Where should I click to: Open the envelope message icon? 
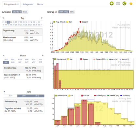(118, 4)
